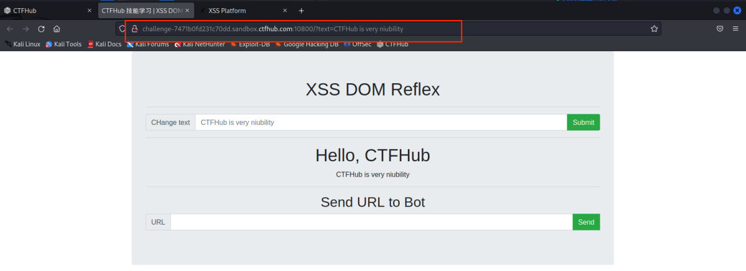This screenshot has width=746, height=271.
Task: Click the site security lock icon
Action: coord(135,29)
